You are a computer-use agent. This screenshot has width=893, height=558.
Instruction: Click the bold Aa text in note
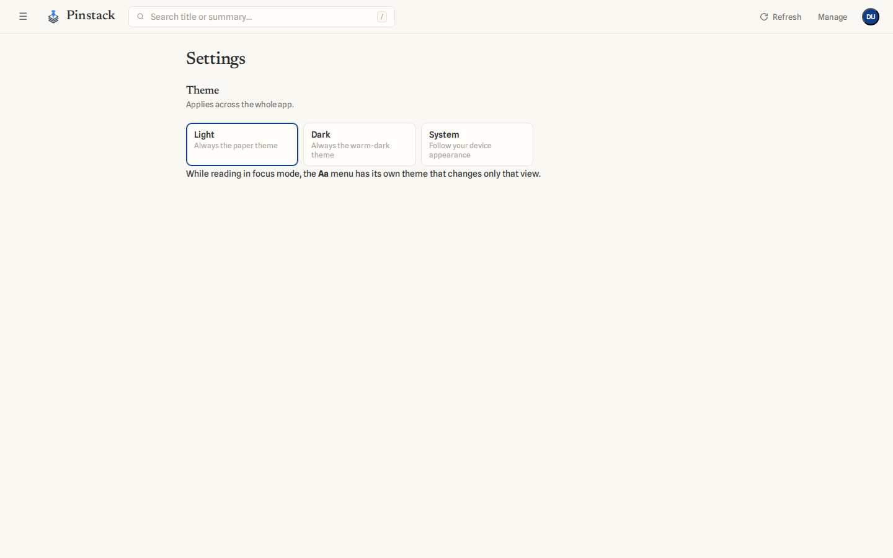[x=323, y=174]
